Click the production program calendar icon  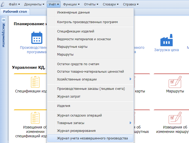37,38
